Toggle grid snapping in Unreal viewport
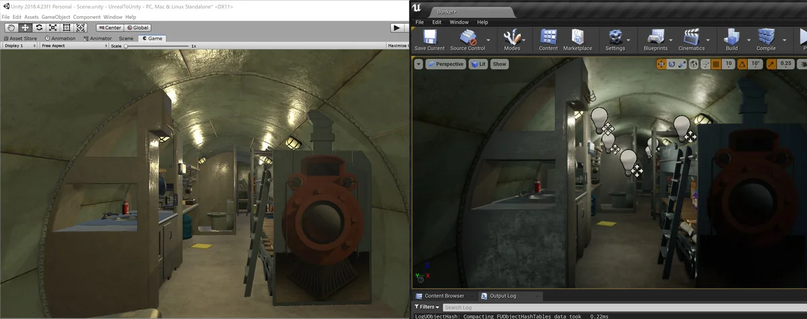 [x=716, y=64]
